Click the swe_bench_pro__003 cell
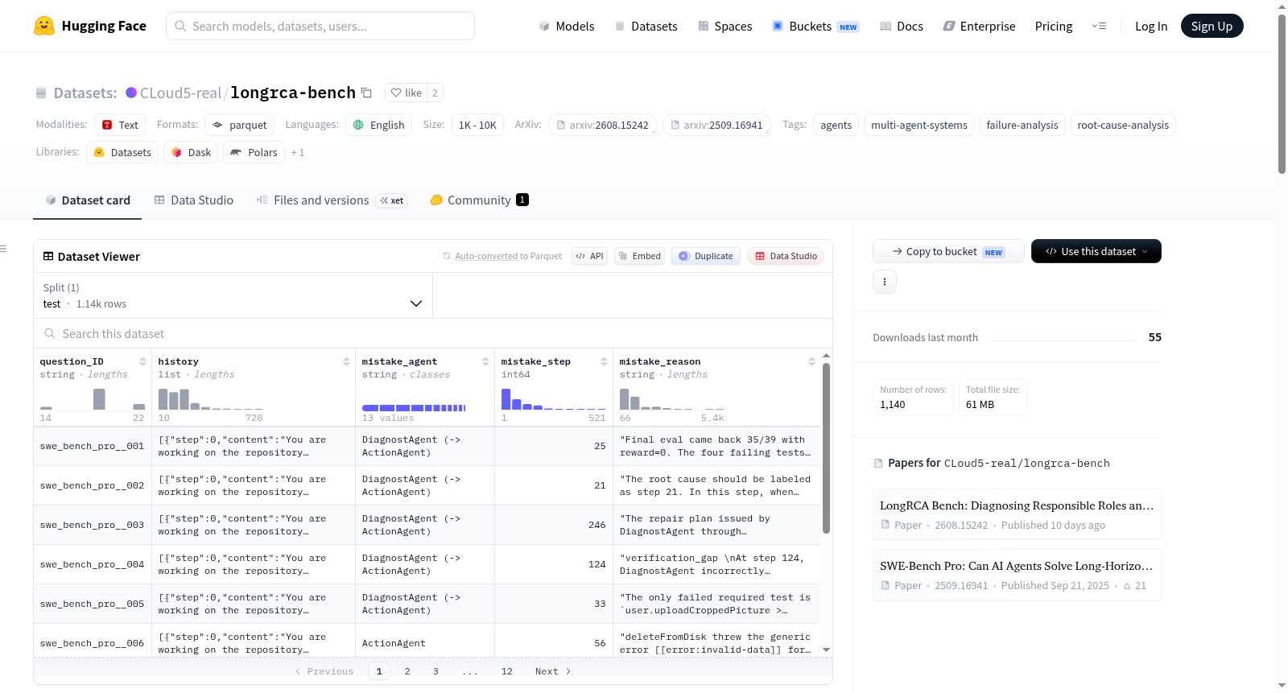This screenshot has height=693, width=1288. (93, 525)
